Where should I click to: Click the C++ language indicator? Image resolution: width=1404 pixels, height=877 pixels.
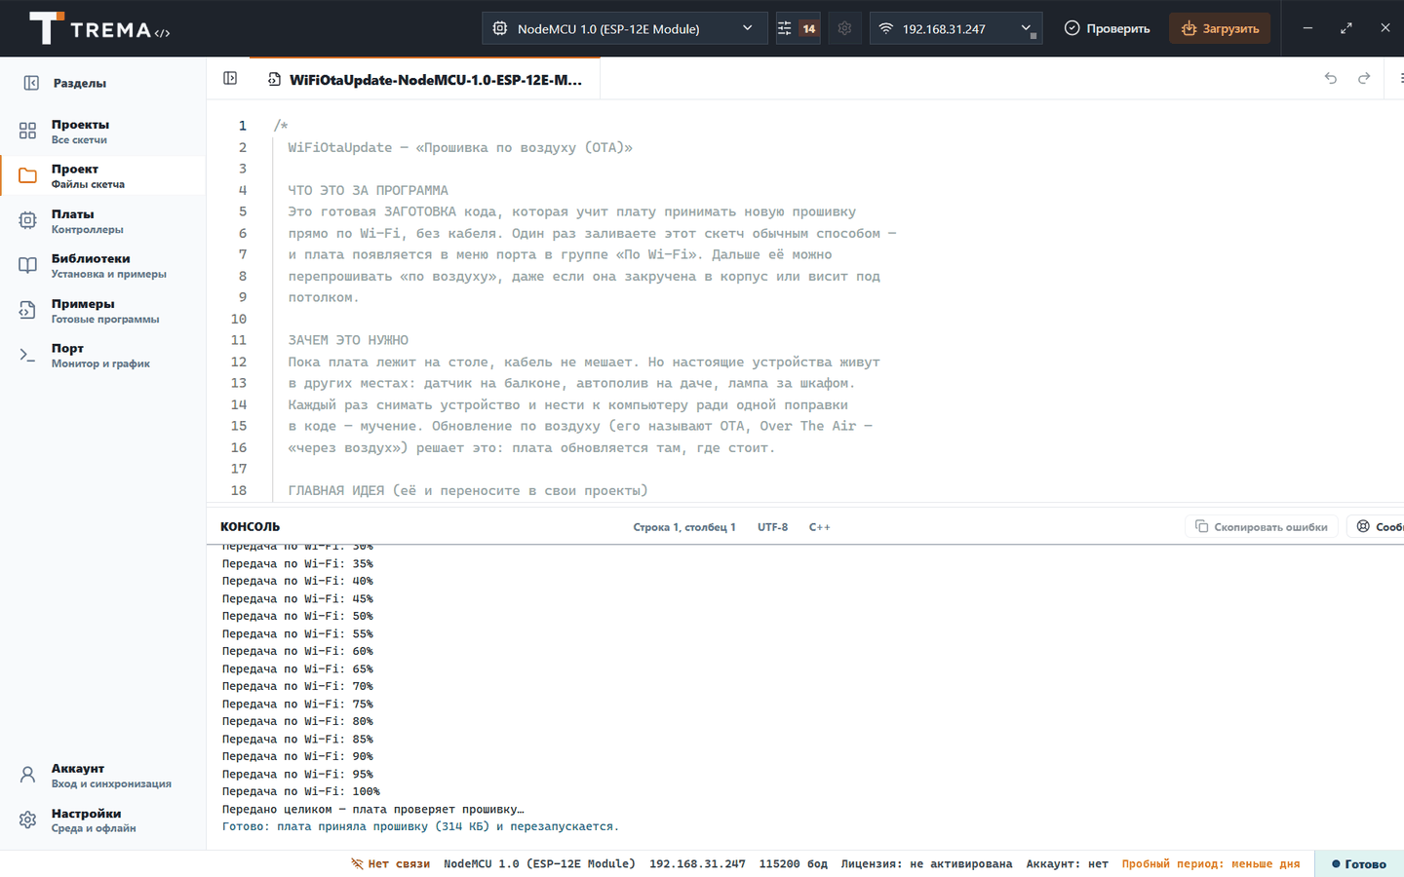819,527
